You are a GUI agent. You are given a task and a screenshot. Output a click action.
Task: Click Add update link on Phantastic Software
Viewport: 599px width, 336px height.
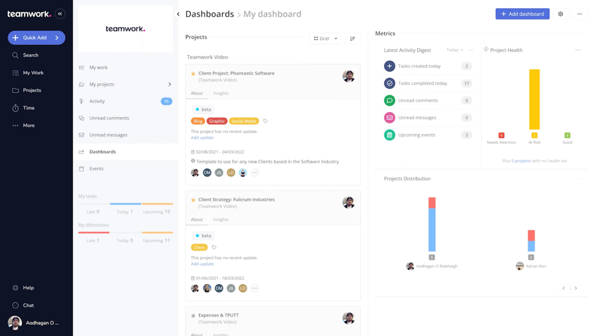pyautogui.click(x=202, y=138)
